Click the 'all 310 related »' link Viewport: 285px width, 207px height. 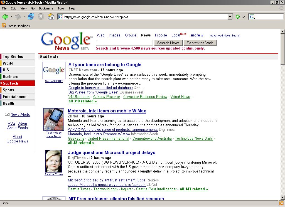pyautogui.click(x=82, y=101)
